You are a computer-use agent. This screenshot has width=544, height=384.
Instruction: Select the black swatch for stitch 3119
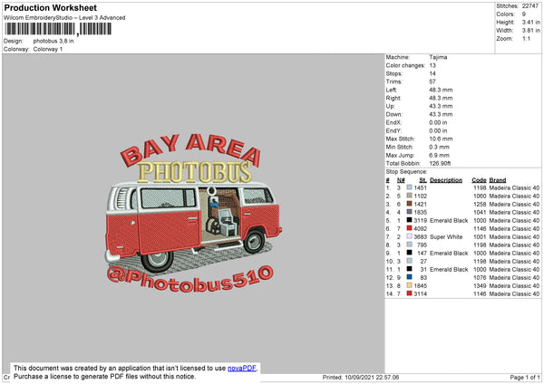410,220
